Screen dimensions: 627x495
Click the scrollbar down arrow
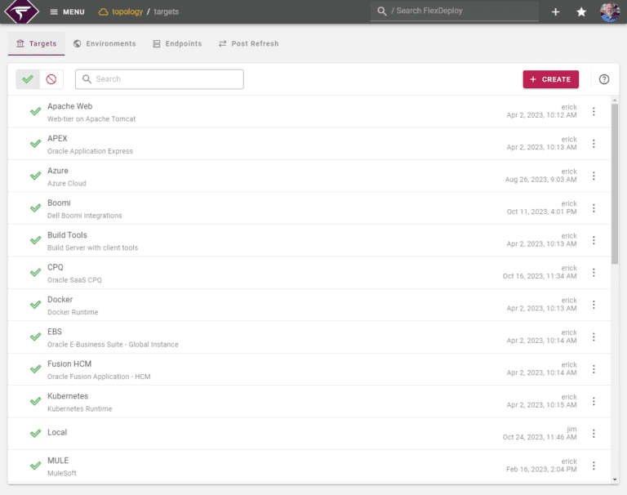point(615,479)
